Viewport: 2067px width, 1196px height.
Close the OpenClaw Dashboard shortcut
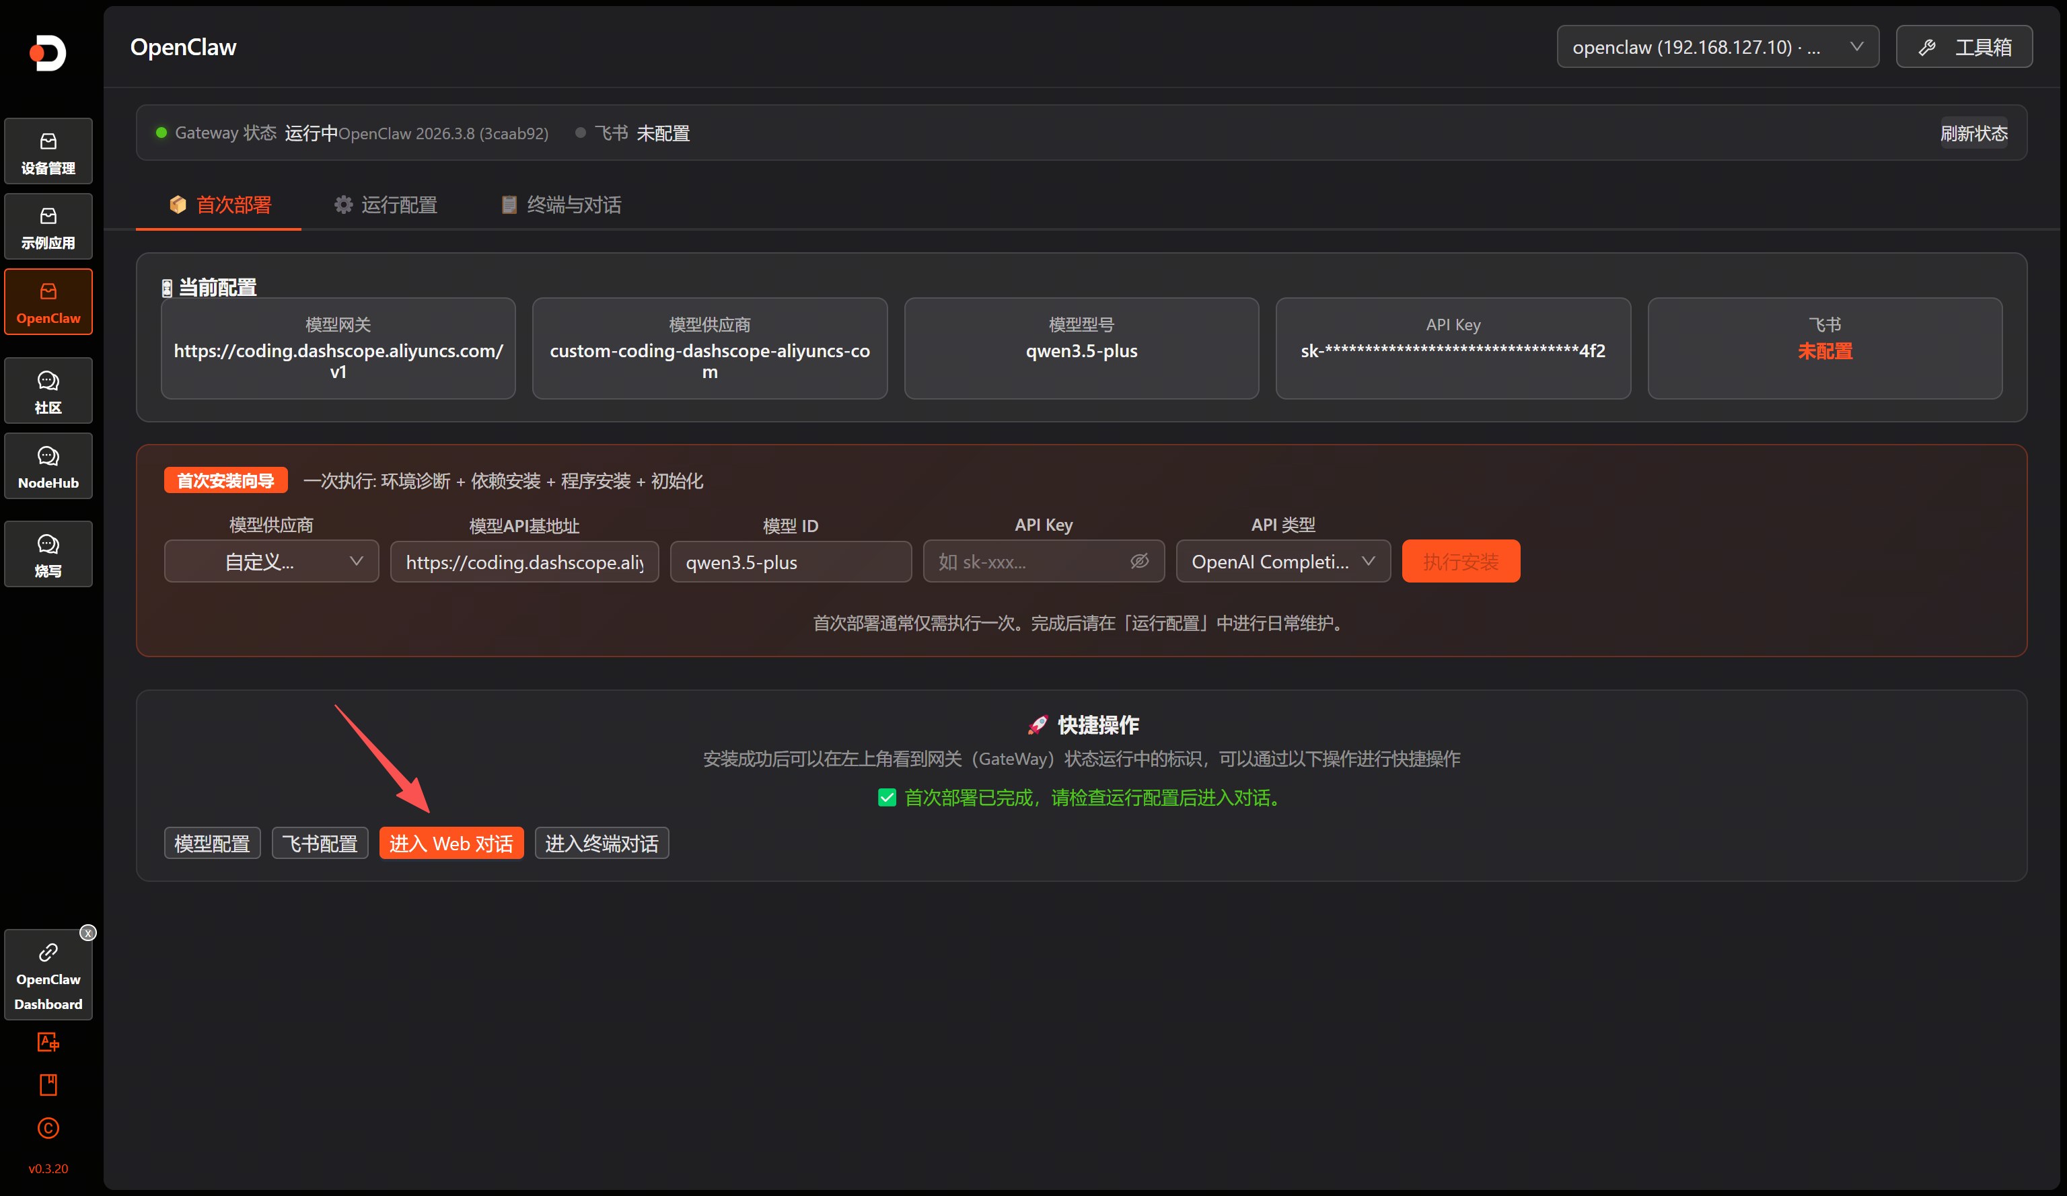pos(87,934)
